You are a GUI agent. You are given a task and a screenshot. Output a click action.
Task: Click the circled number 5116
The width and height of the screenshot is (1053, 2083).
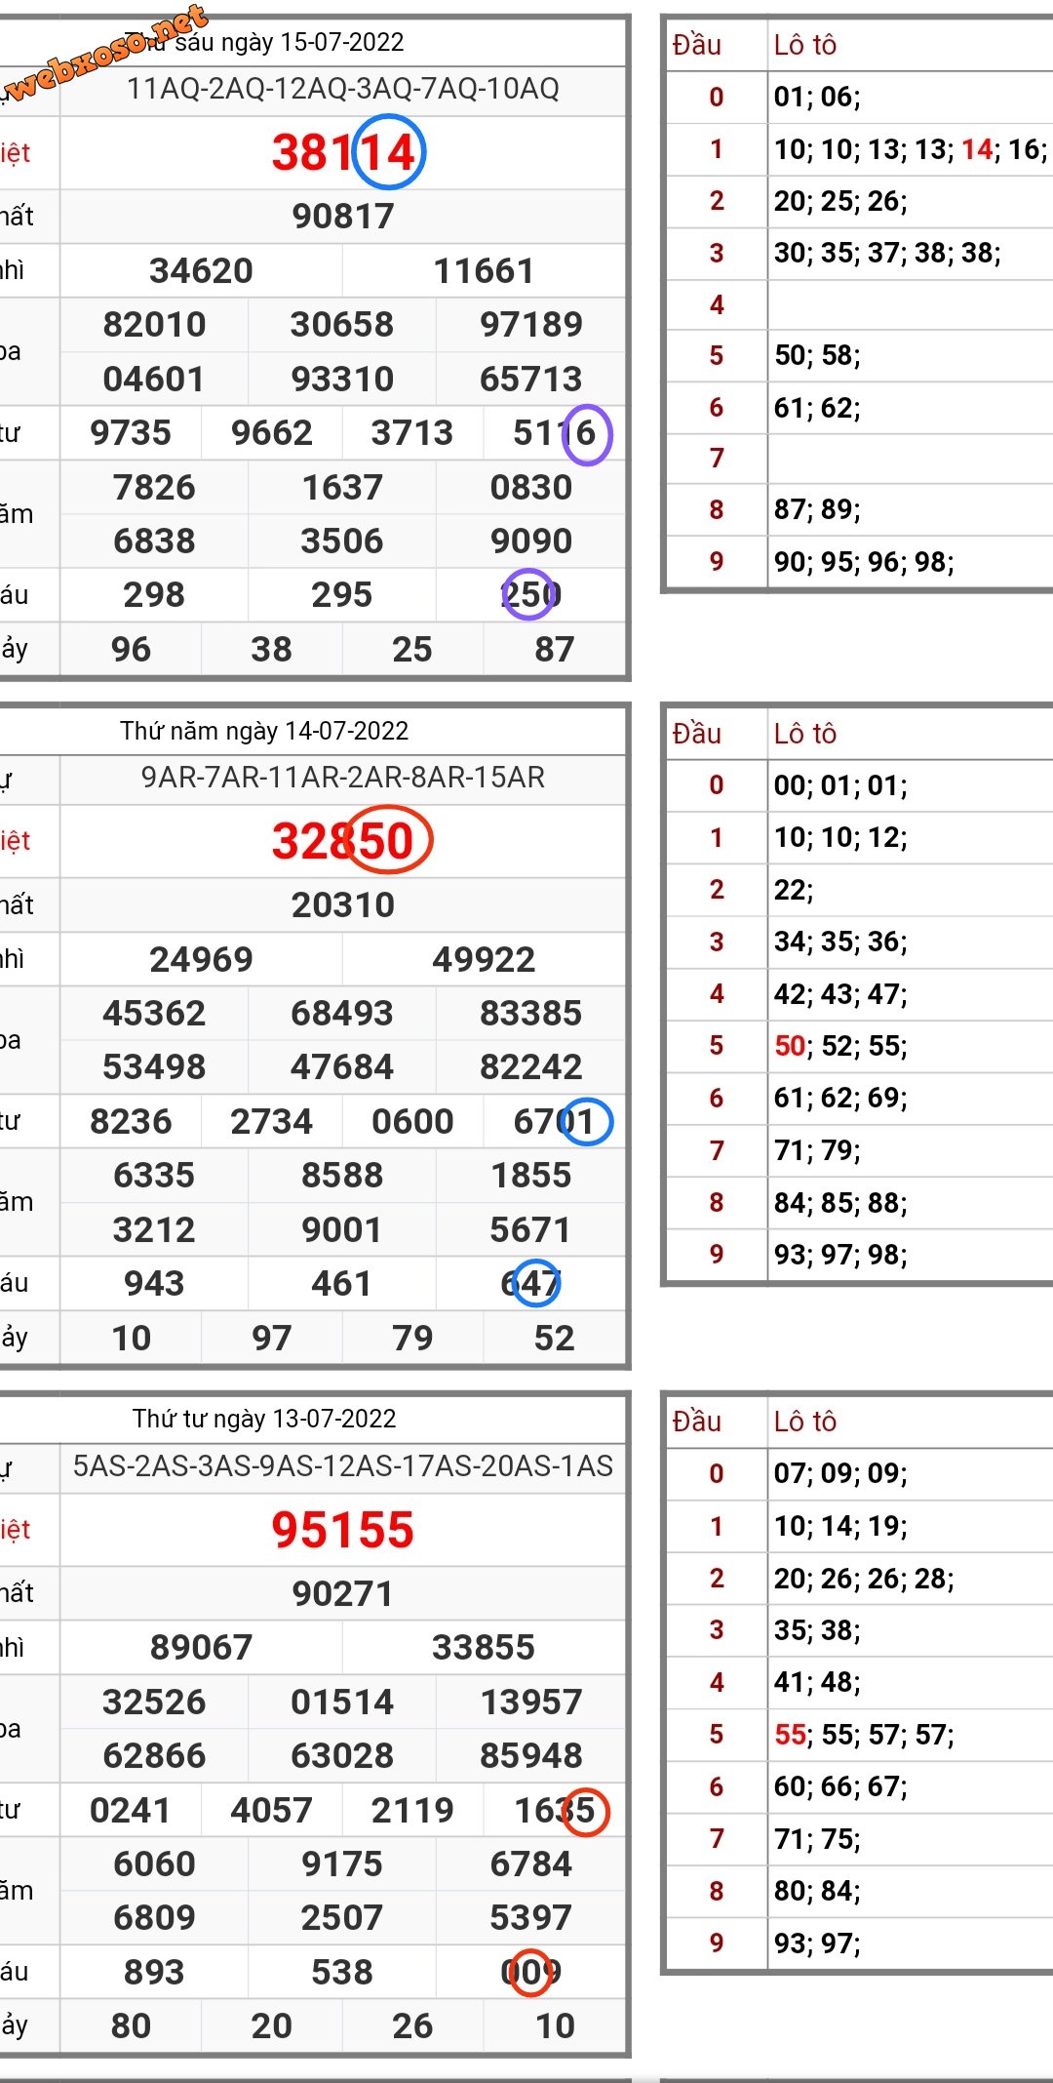[x=554, y=433]
